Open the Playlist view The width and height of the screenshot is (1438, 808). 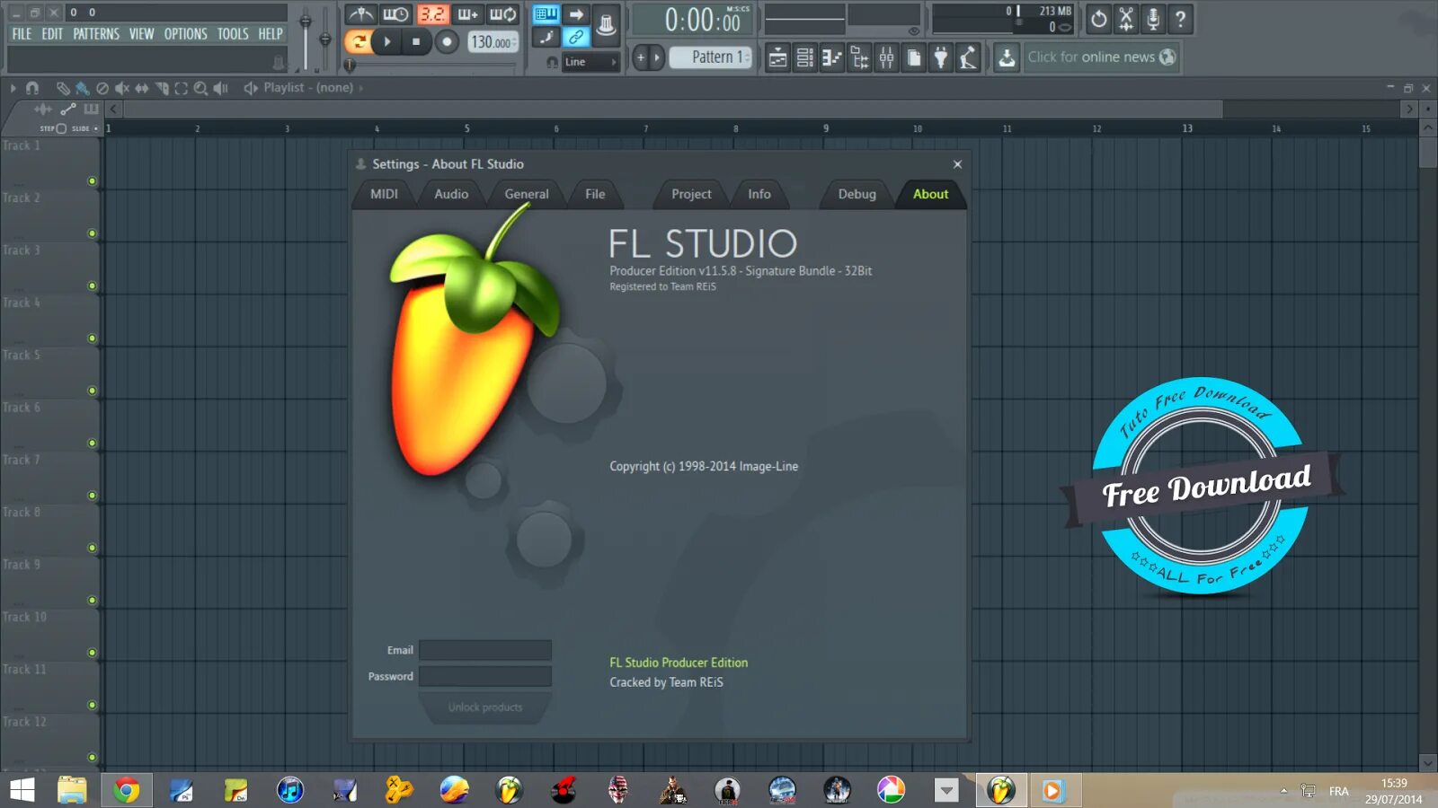(778, 58)
